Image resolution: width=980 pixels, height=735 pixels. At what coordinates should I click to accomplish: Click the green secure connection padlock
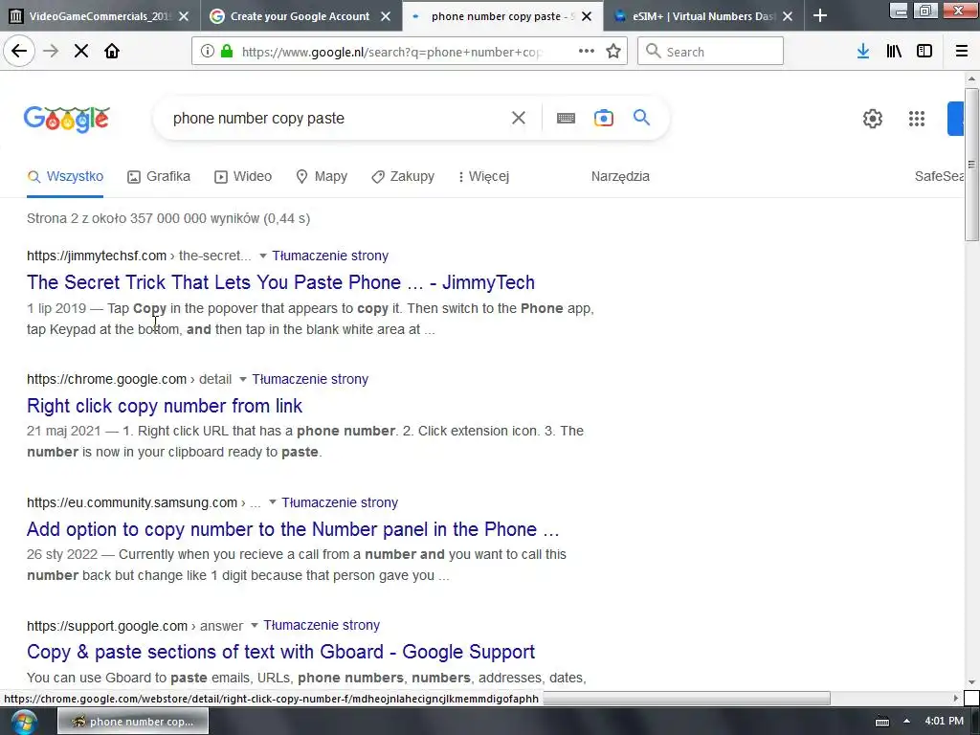[x=227, y=52]
